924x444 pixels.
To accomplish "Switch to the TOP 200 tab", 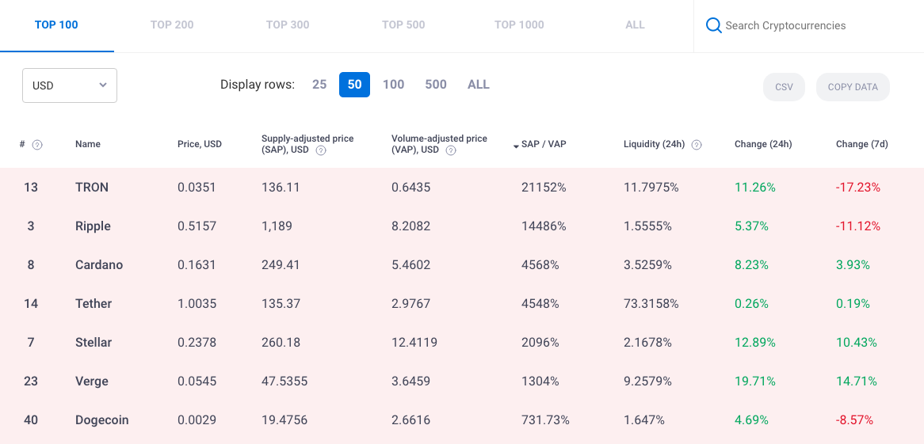I will tap(172, 25).
